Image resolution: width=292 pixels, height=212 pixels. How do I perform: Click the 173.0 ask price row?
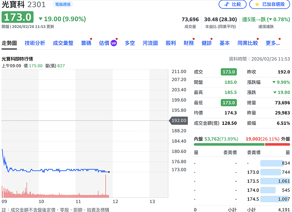(x=253, y=172)
